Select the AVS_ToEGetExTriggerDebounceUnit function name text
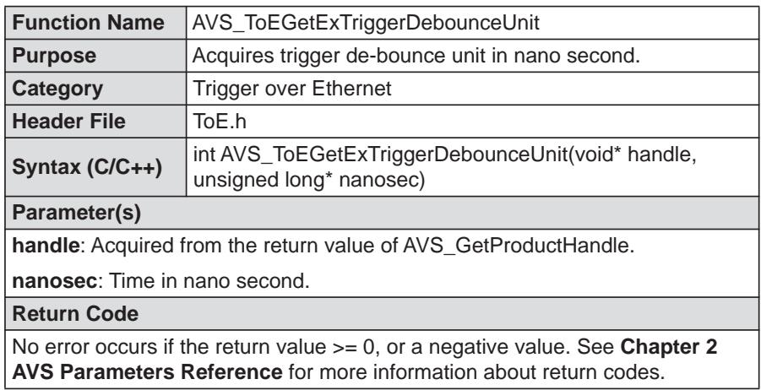Image resolution: width=761 pixels, height=390 pixels. pos(366,23)
